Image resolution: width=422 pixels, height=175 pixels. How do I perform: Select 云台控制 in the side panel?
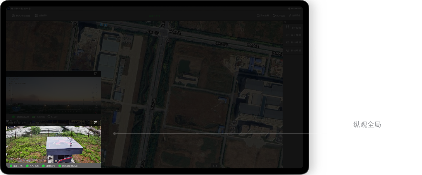293,35
